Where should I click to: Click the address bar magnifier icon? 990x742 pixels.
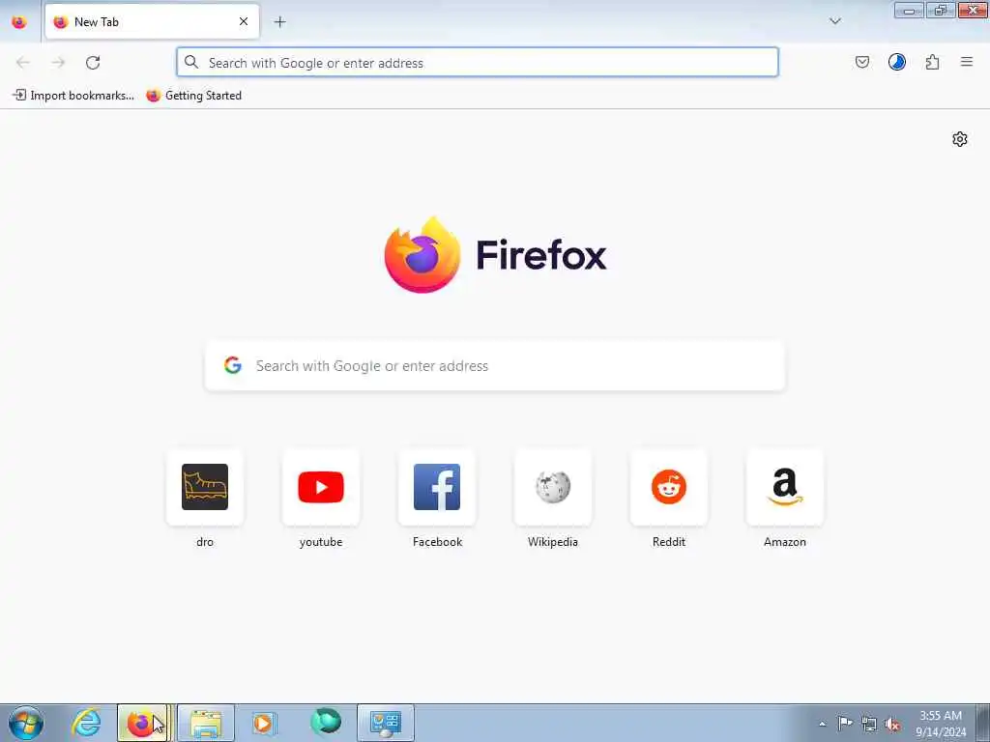(191, 62)
